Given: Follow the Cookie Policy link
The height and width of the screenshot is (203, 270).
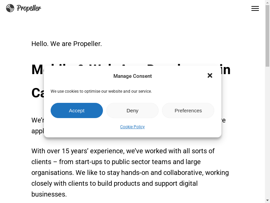Looking at the screenshot, I should pyautogui.click(x=132, y=127).
